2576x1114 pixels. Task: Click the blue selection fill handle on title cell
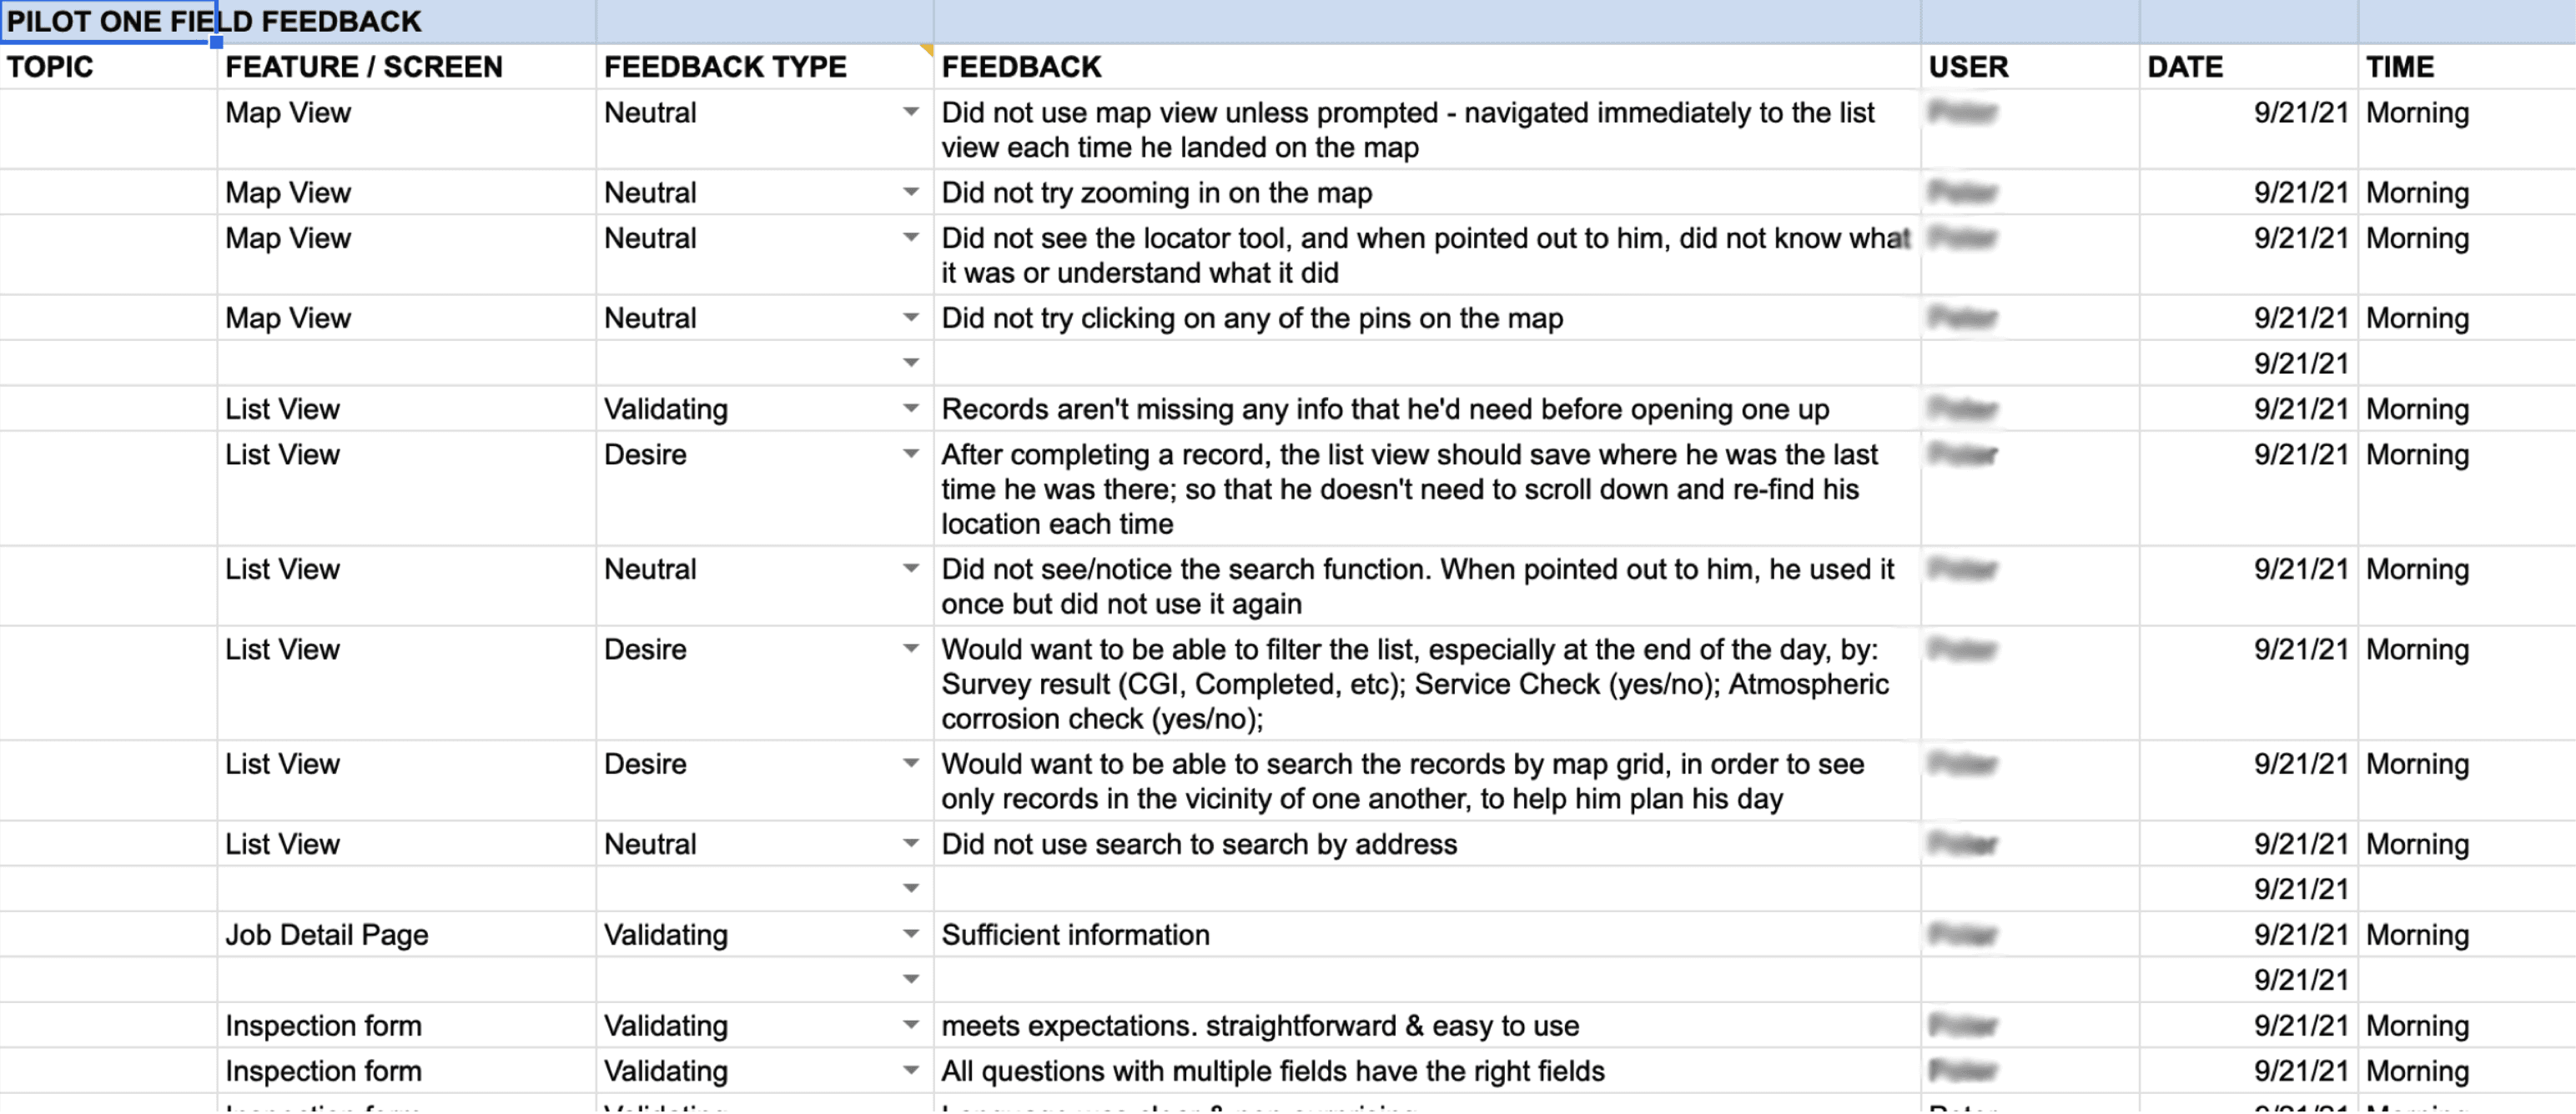216,43
